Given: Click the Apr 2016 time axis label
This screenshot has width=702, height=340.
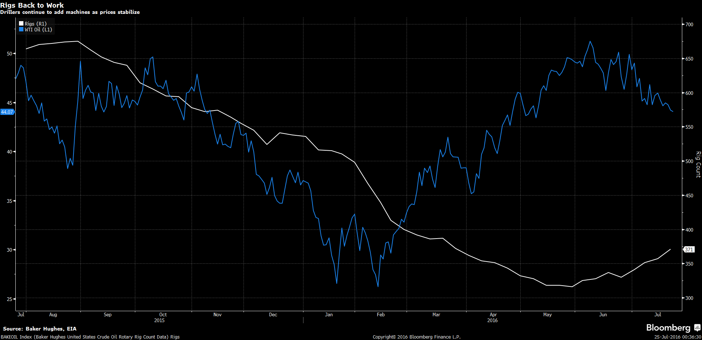Looking at the screenshot, I should (x=492, y=317).
